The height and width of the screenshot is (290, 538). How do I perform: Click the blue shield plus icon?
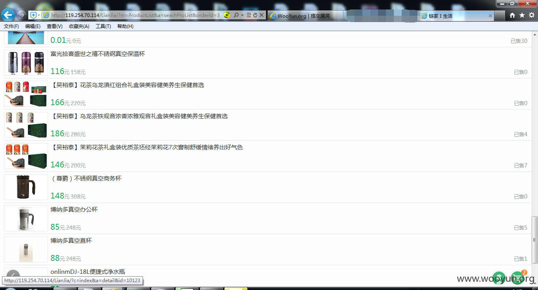click(33, 15)
